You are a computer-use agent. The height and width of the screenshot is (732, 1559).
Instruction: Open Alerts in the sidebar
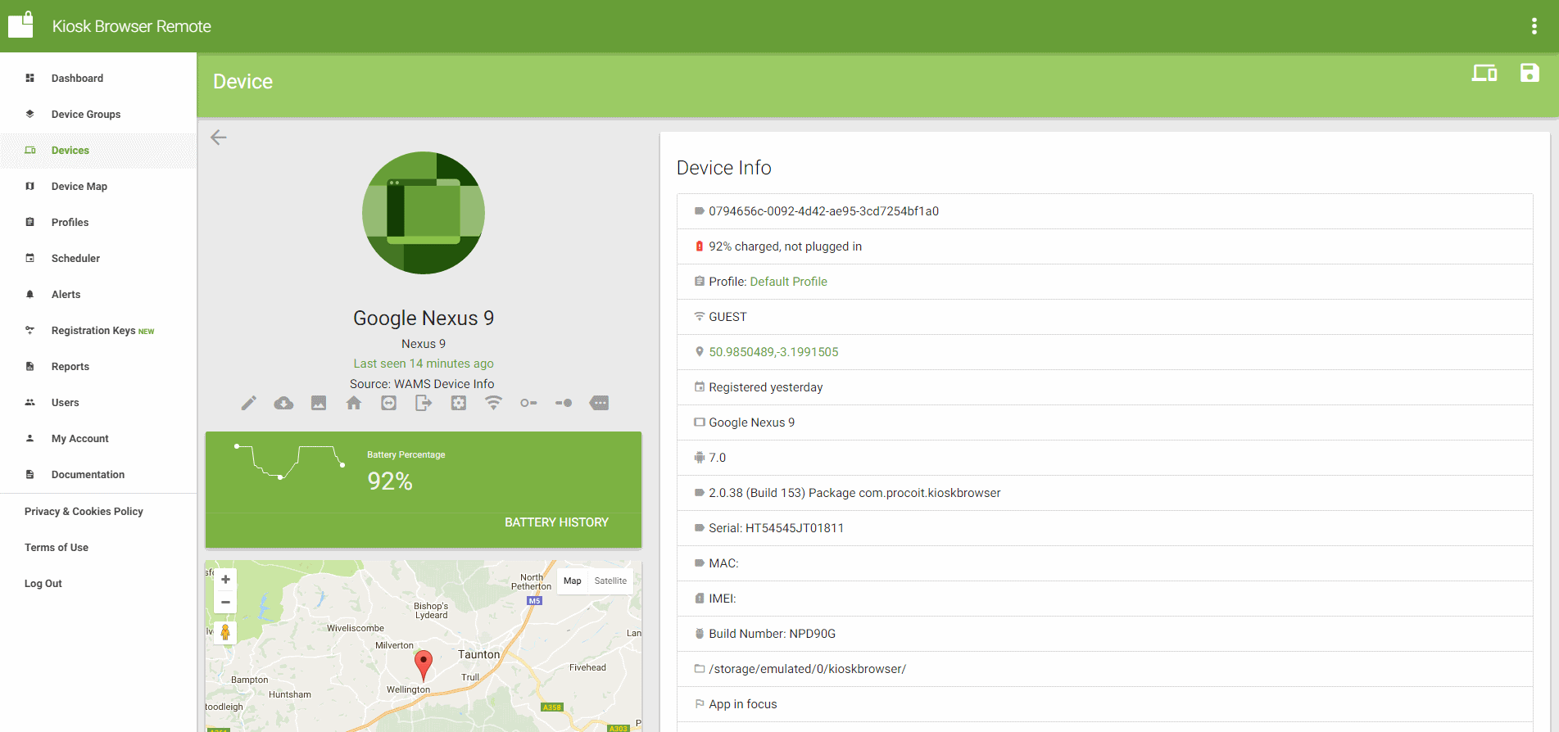[x=98, y=295]
